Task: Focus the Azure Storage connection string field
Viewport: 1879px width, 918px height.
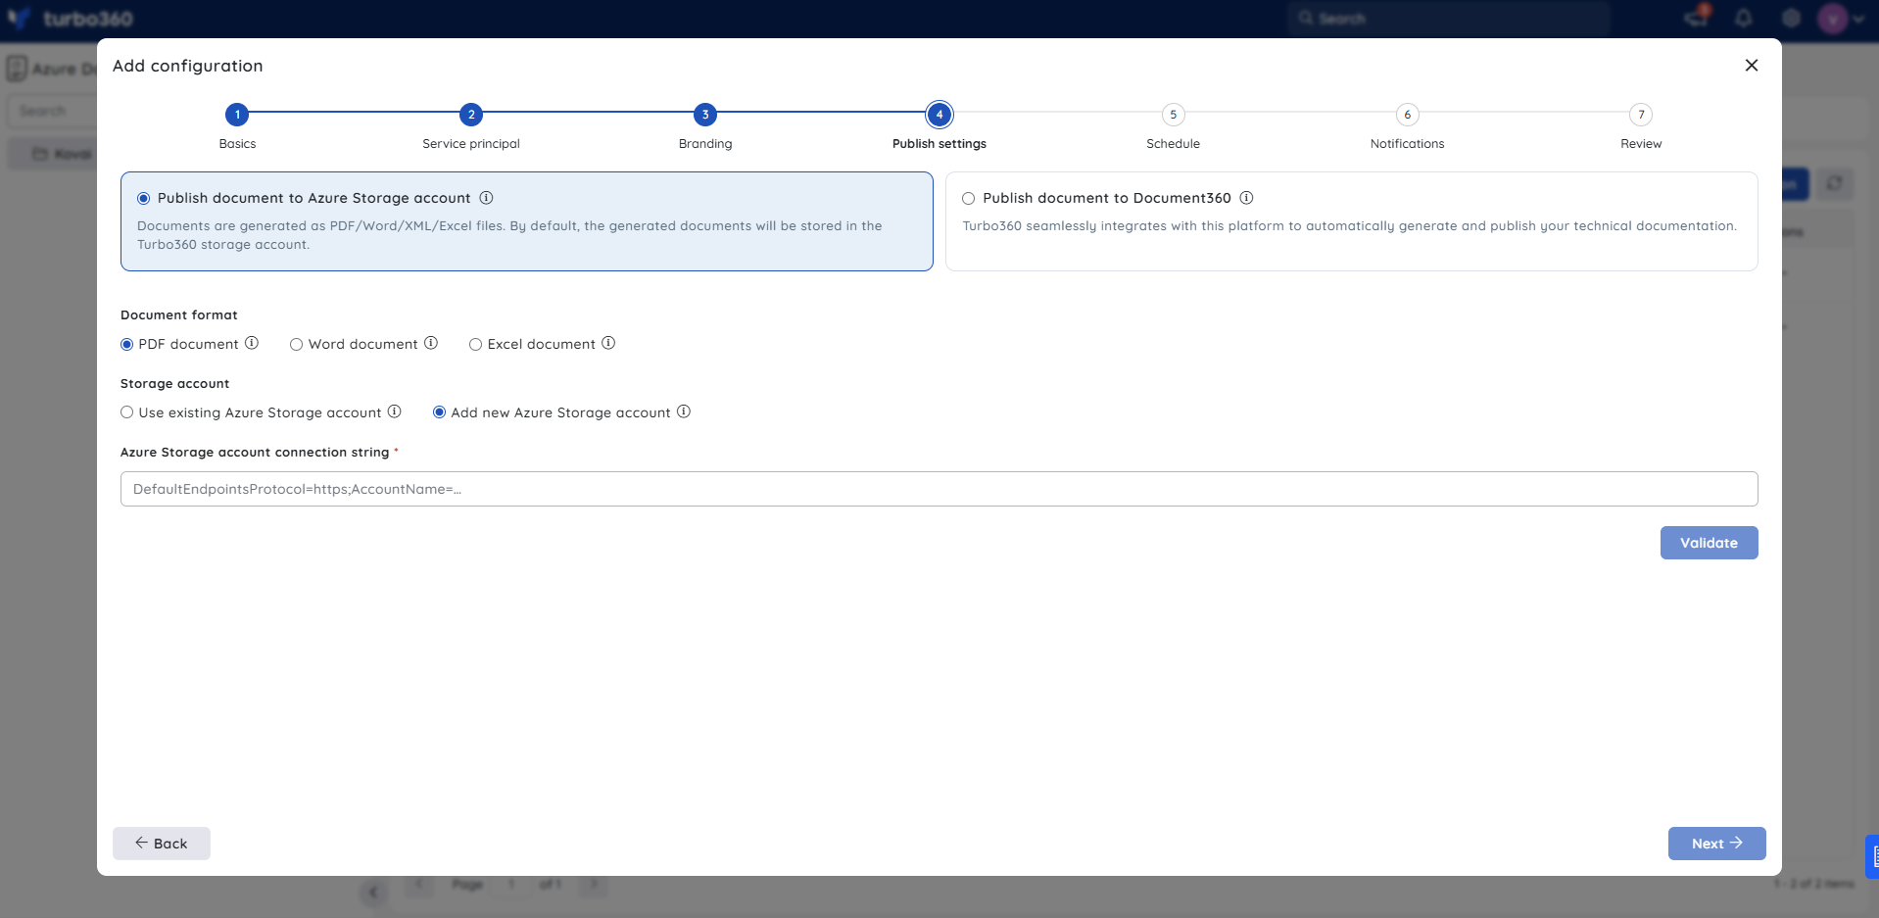Action: 939,489
